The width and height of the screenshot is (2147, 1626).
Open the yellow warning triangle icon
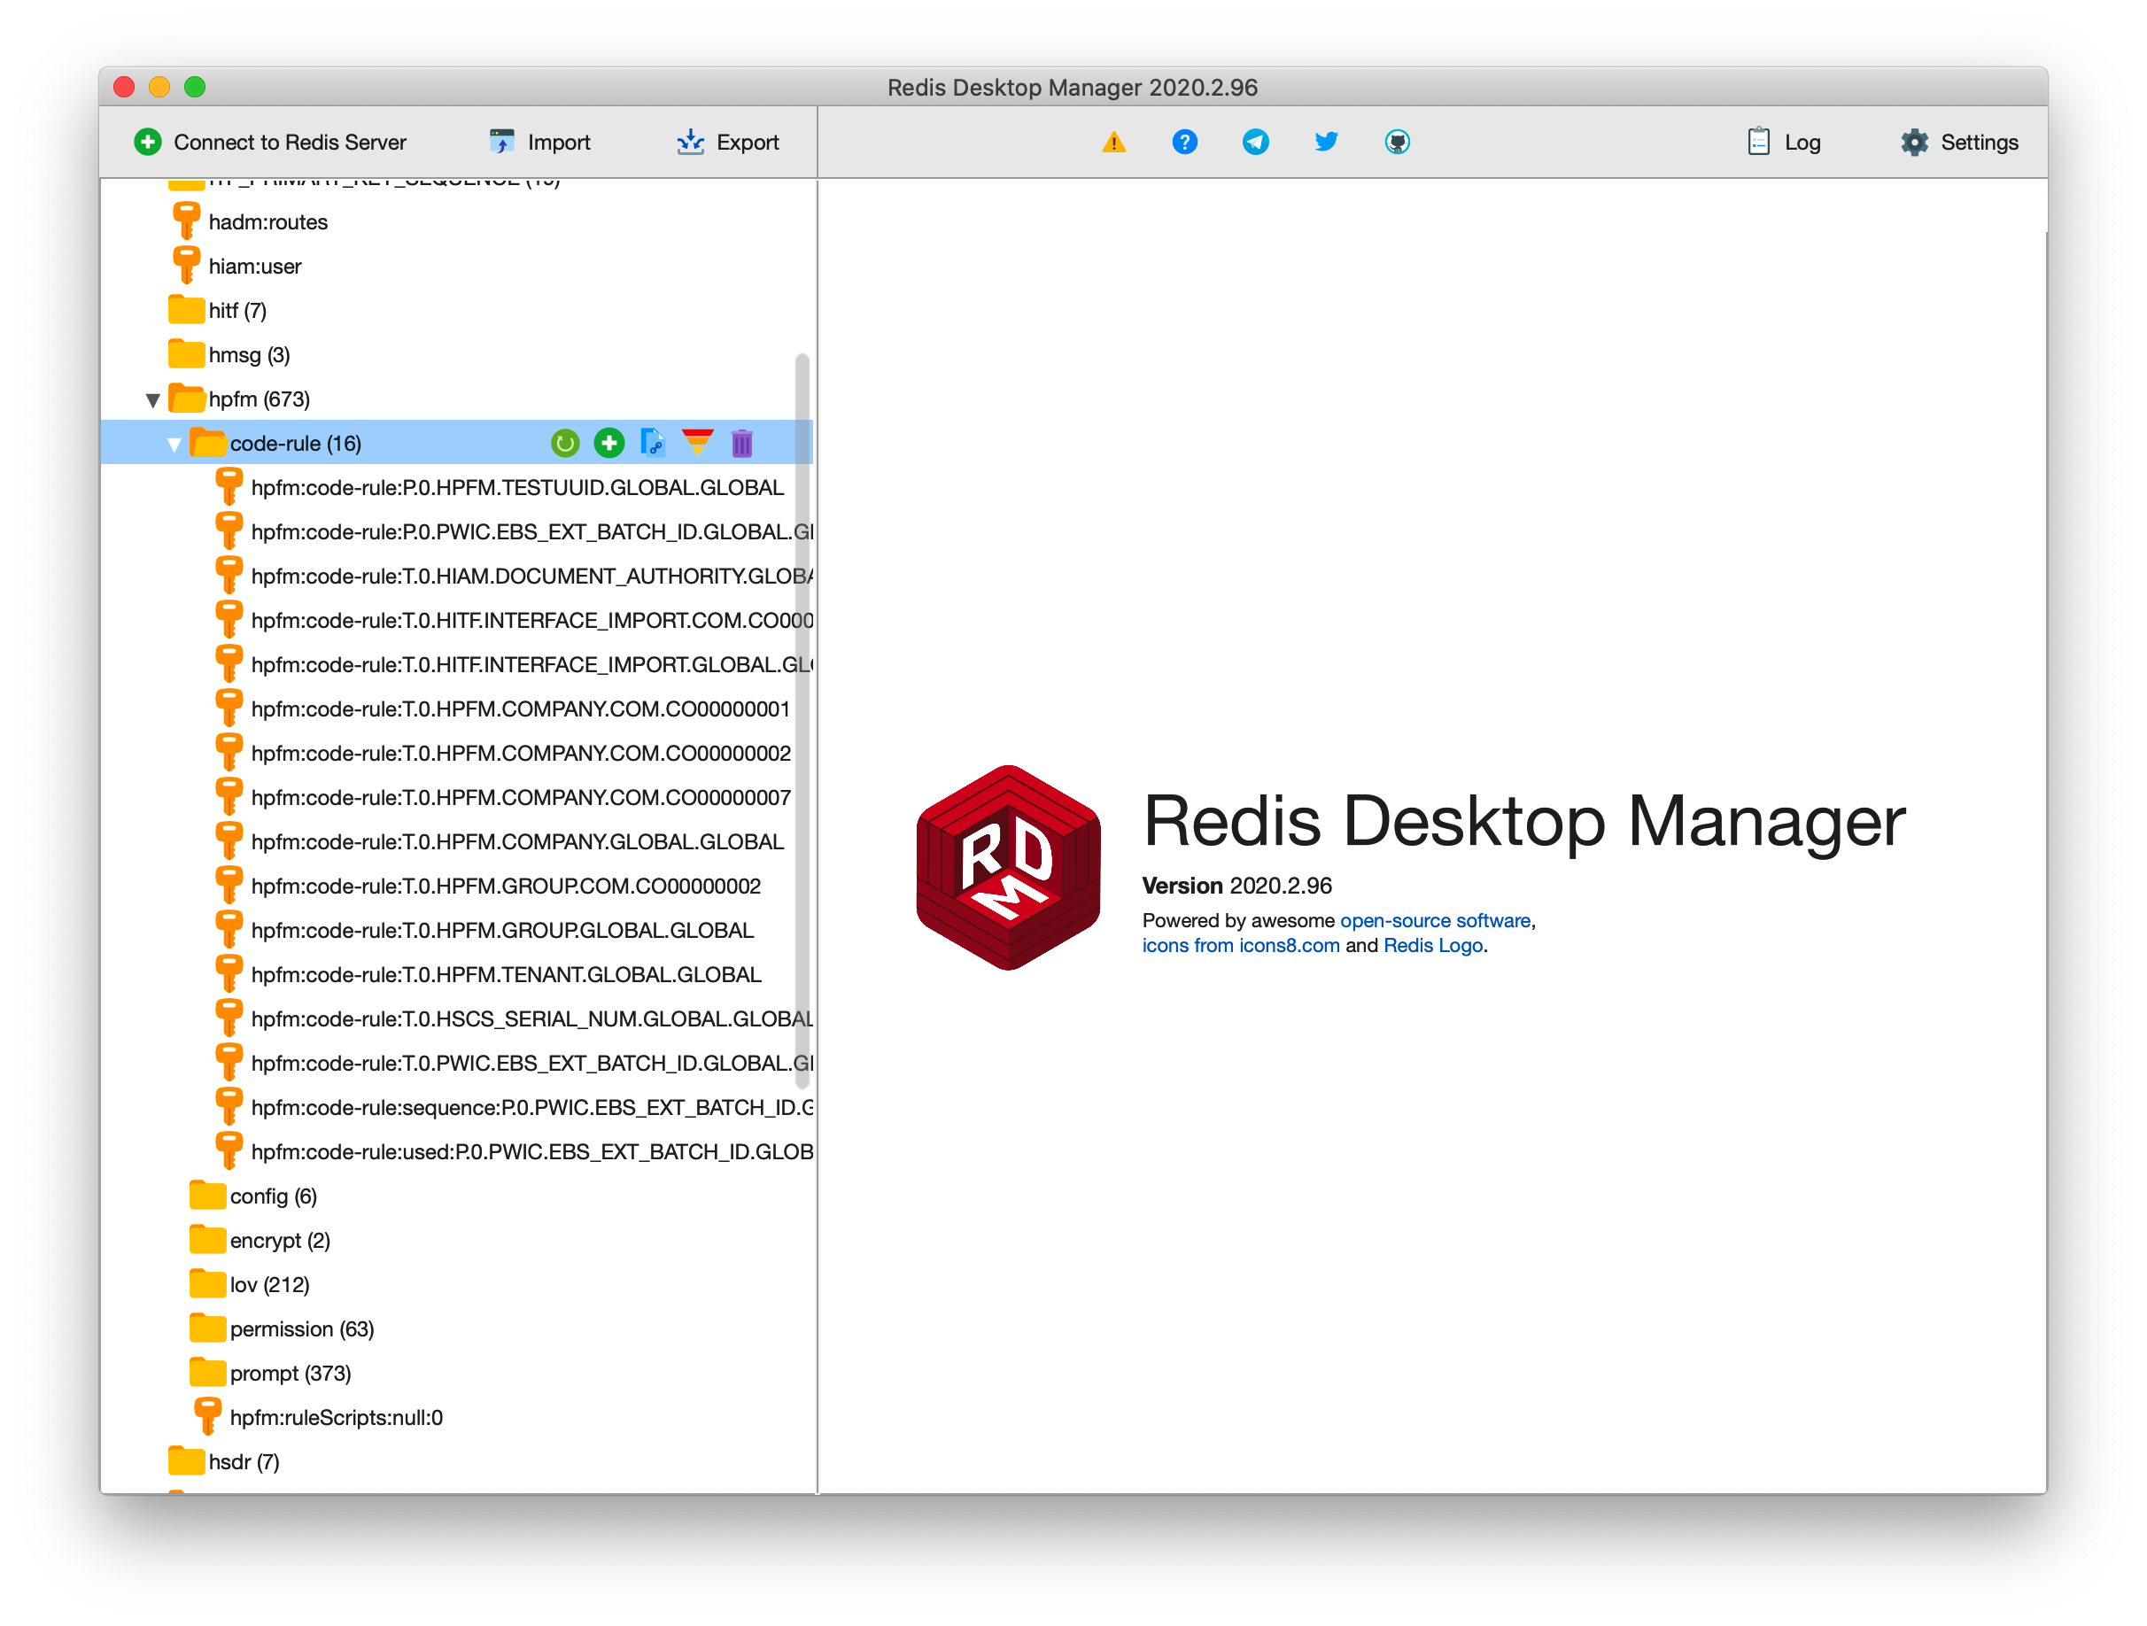tap(1113, 143)
